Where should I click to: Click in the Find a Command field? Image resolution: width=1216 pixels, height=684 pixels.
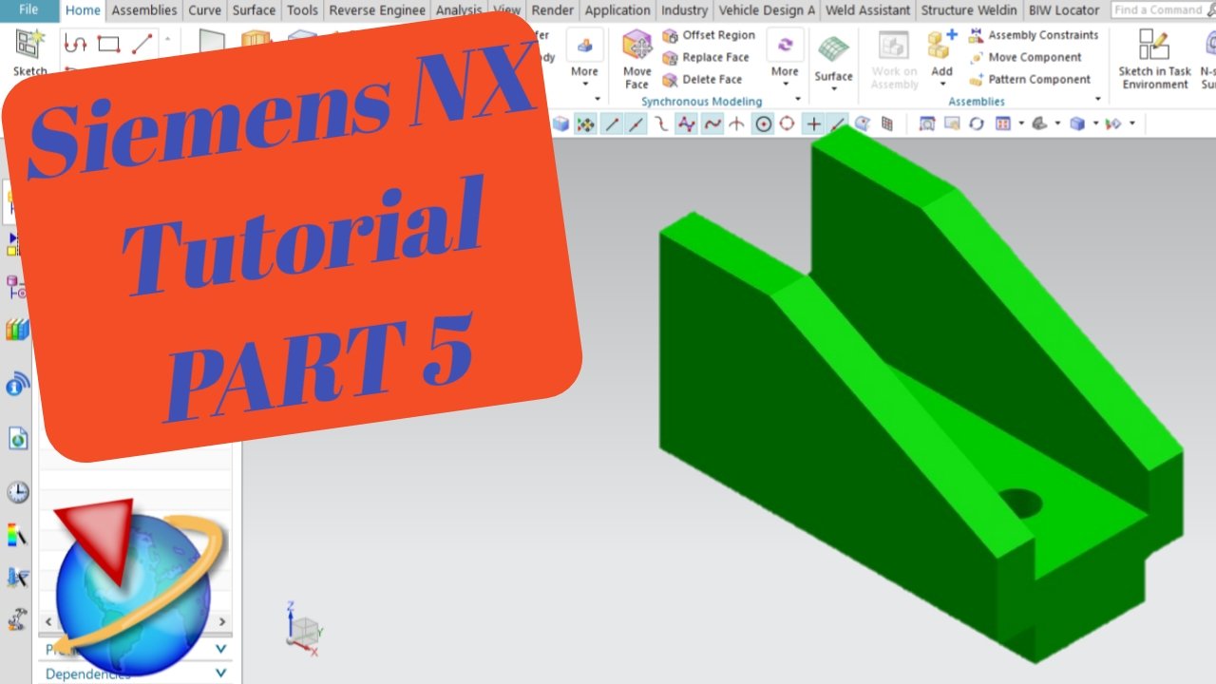(1163, 9)
